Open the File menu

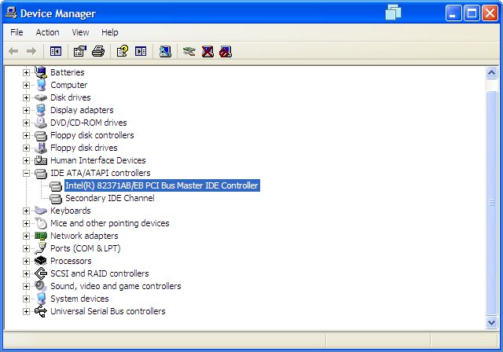[x=17, y=32]
